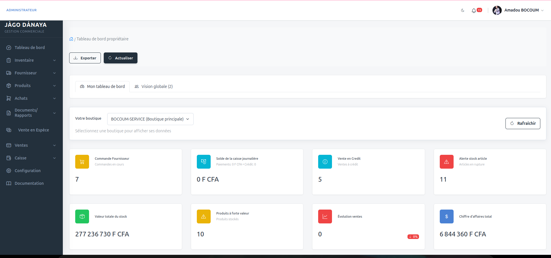Click the Achats cart icon
The image size is (551, 258).
(x=9, y=98)
